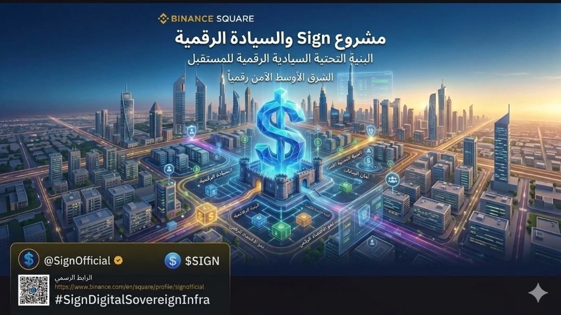Click the #SignDigitalSovereignInfra hashtag
This screenshot has width=561, height=315.
coord(132,299)
